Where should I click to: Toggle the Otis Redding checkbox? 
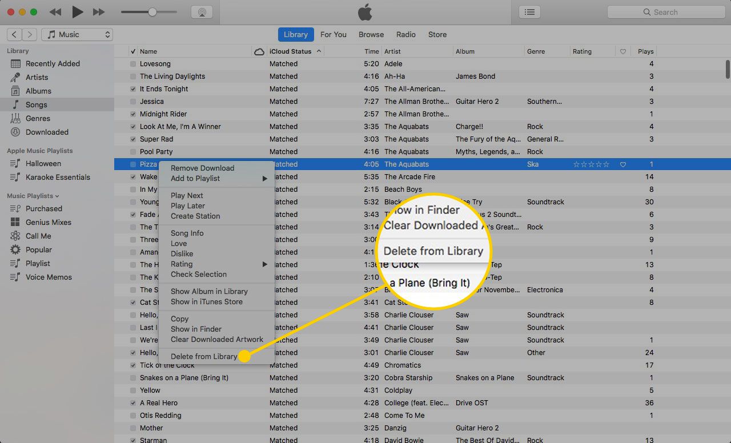pos(133,416)
